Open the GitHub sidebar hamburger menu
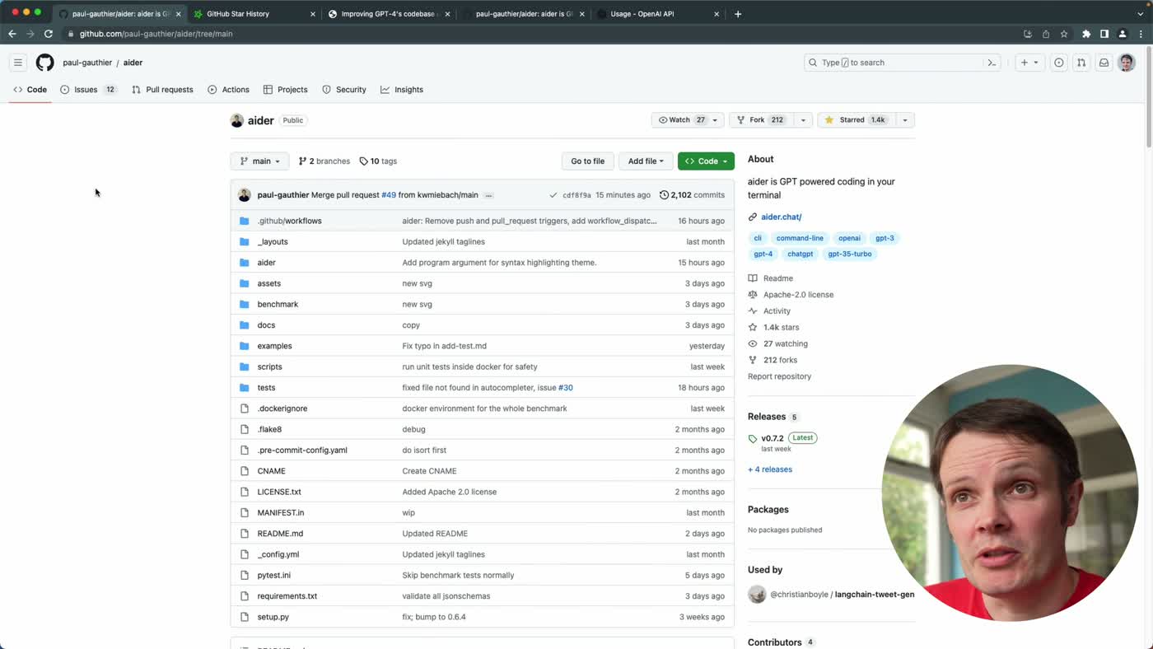Screen dimensions: 1153x649 (18, 63)
